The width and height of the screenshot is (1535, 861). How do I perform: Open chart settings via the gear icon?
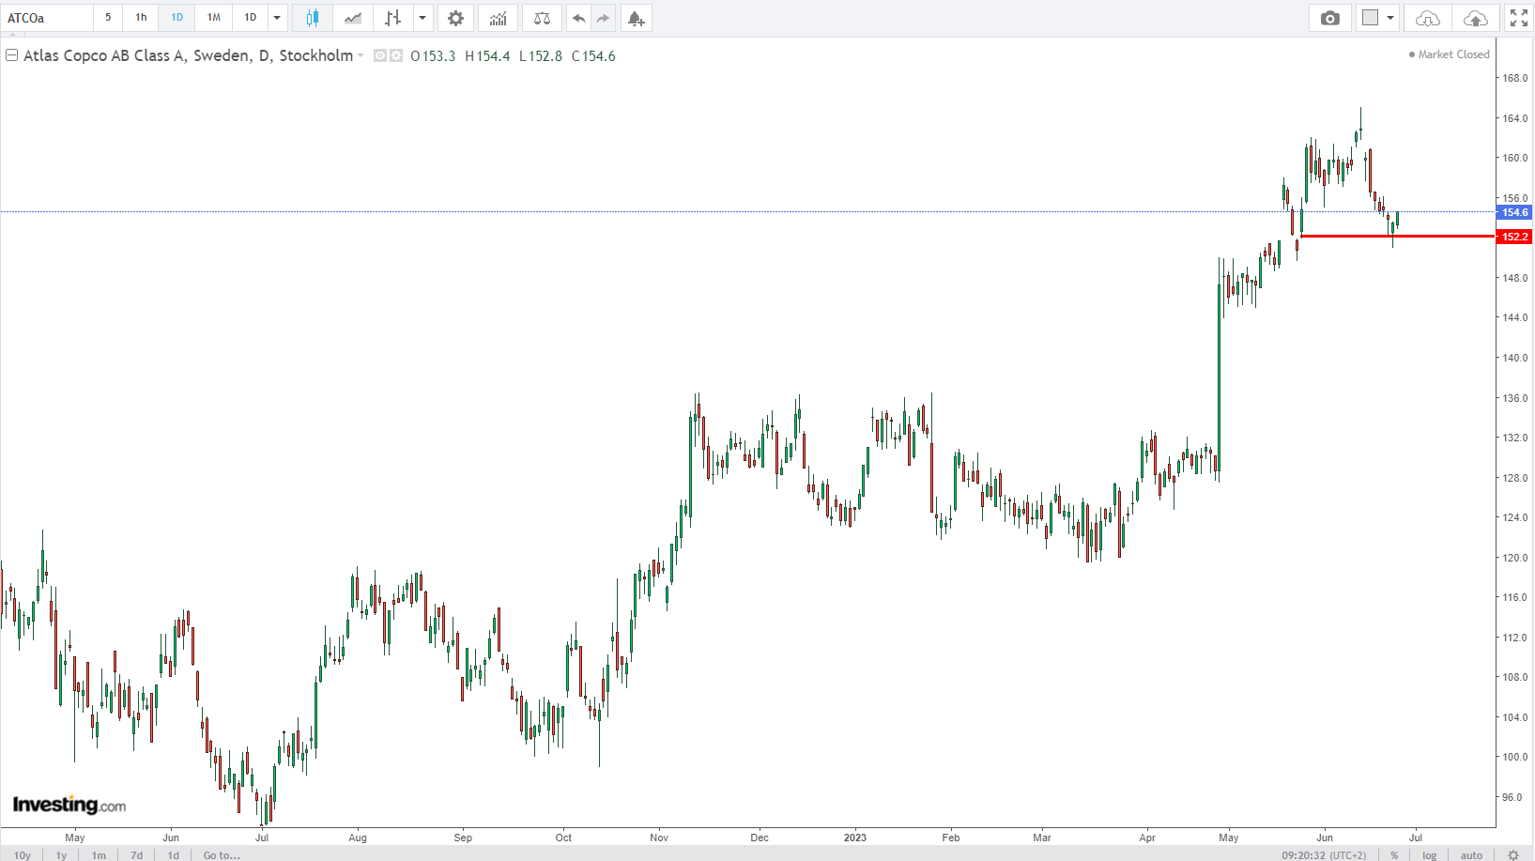click(x=455, y=18)
